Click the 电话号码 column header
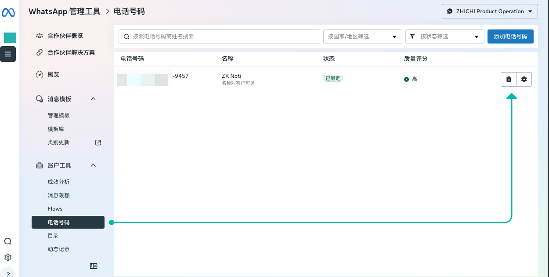 pos(132,58)
